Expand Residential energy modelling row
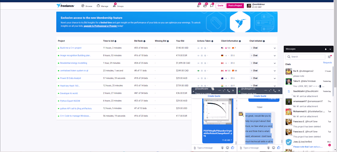Screen dimensions: 337x152 click(275, 63)
